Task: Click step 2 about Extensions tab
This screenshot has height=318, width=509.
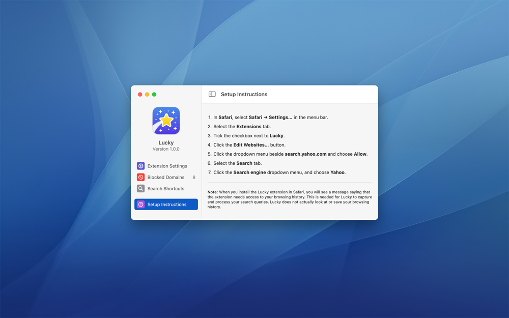Action: pos(239,127)
